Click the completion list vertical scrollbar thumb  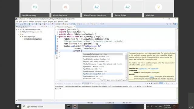tap(126, 58)
